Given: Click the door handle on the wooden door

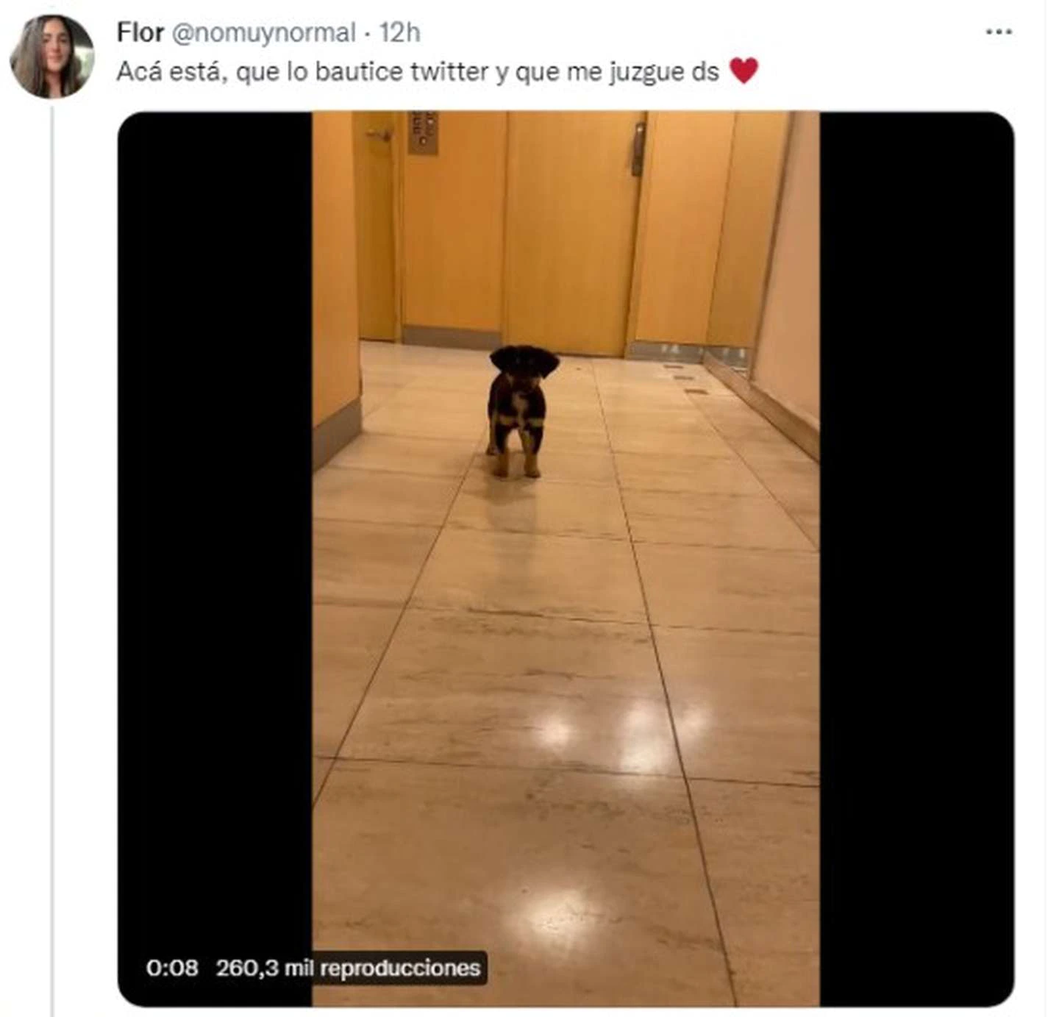Looking at the screenshot, I should pyautogui.click(x=638, y=149).
